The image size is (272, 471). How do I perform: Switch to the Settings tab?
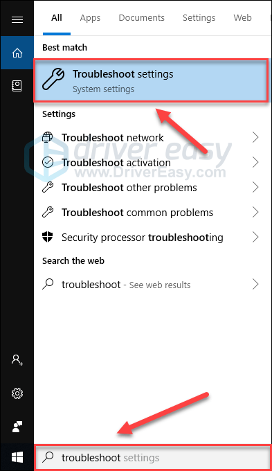tap(199, 18)
